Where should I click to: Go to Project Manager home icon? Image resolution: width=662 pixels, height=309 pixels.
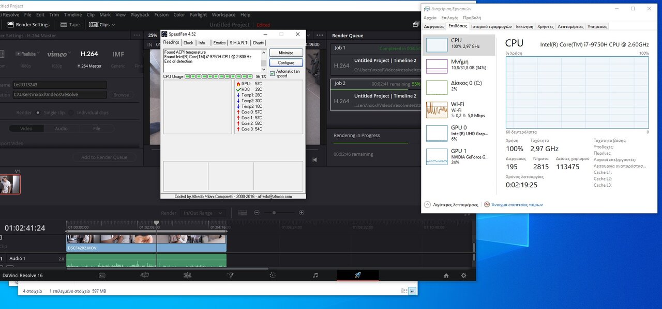point(446,275)
